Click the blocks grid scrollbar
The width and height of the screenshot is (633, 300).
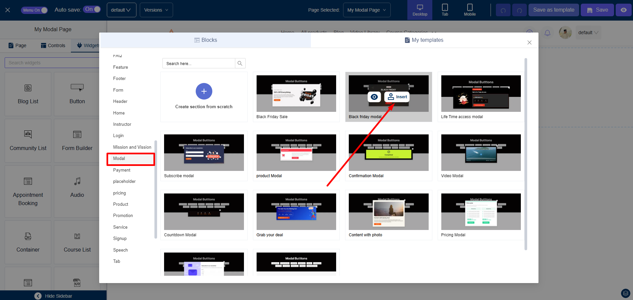pyautogui.click(x=526, y=154)
